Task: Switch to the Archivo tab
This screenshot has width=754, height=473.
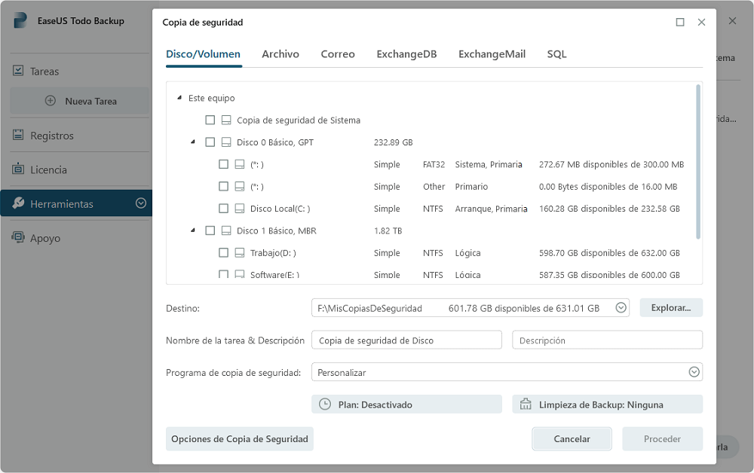Action: coord(280,54)
